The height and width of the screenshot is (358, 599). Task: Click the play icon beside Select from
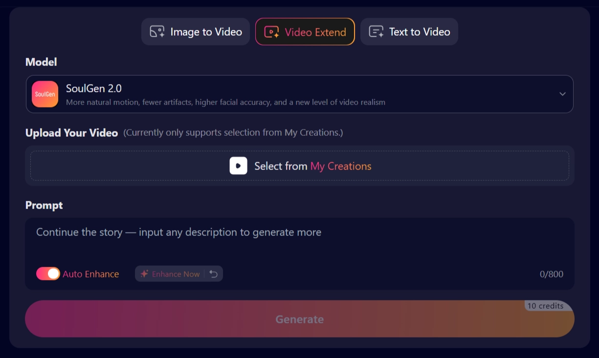tap(238, 166)
